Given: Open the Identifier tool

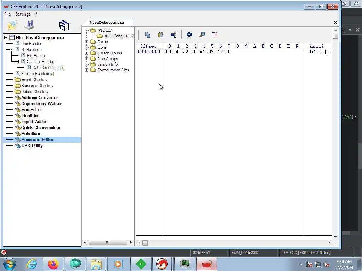Looking at the screenshot, I should (30, 116).
